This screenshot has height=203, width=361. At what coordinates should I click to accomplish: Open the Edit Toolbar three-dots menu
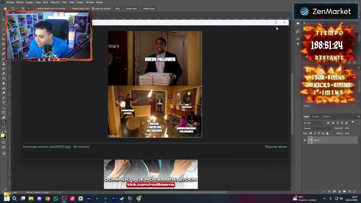point(4,127)
